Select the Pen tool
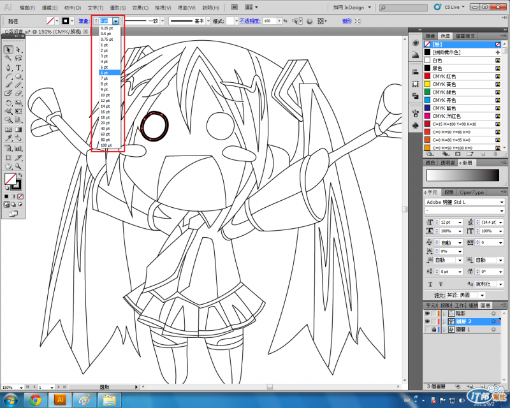The image size is (510, 408). pyautogui.click(x=8, y=68)
